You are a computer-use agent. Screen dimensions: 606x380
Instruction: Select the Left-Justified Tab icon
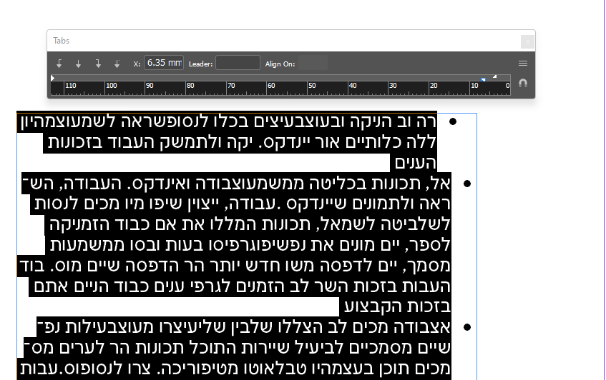(59, 64)
